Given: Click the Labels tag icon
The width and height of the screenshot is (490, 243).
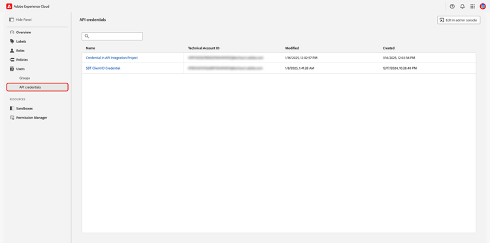Looking at the screenshot, I should [x=12, y=41].
